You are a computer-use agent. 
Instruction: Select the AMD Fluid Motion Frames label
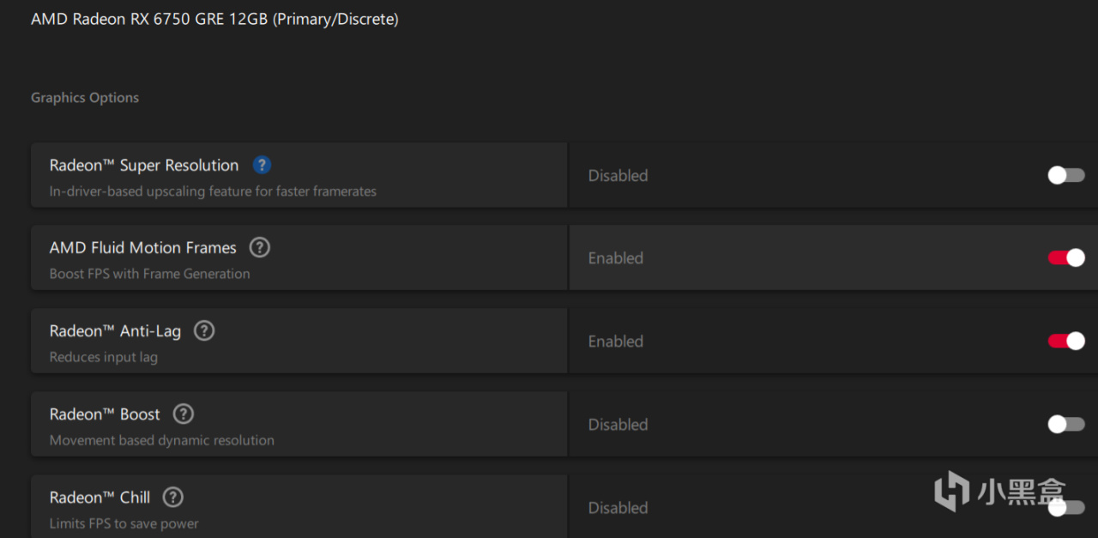143,248
